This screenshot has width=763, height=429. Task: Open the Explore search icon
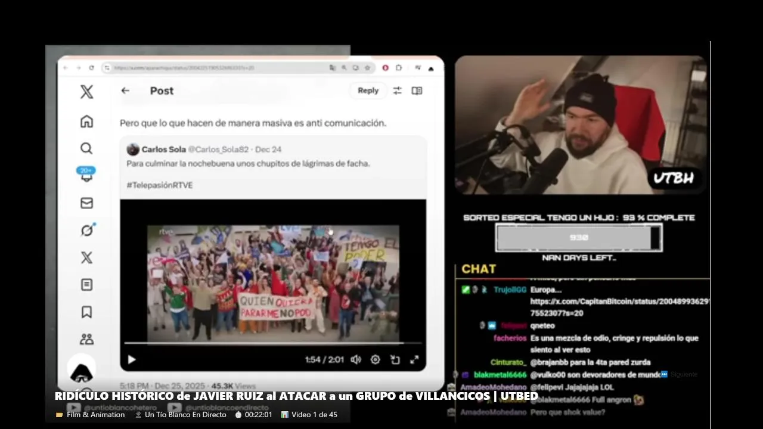pyautogui.click(x=86, y=148)
